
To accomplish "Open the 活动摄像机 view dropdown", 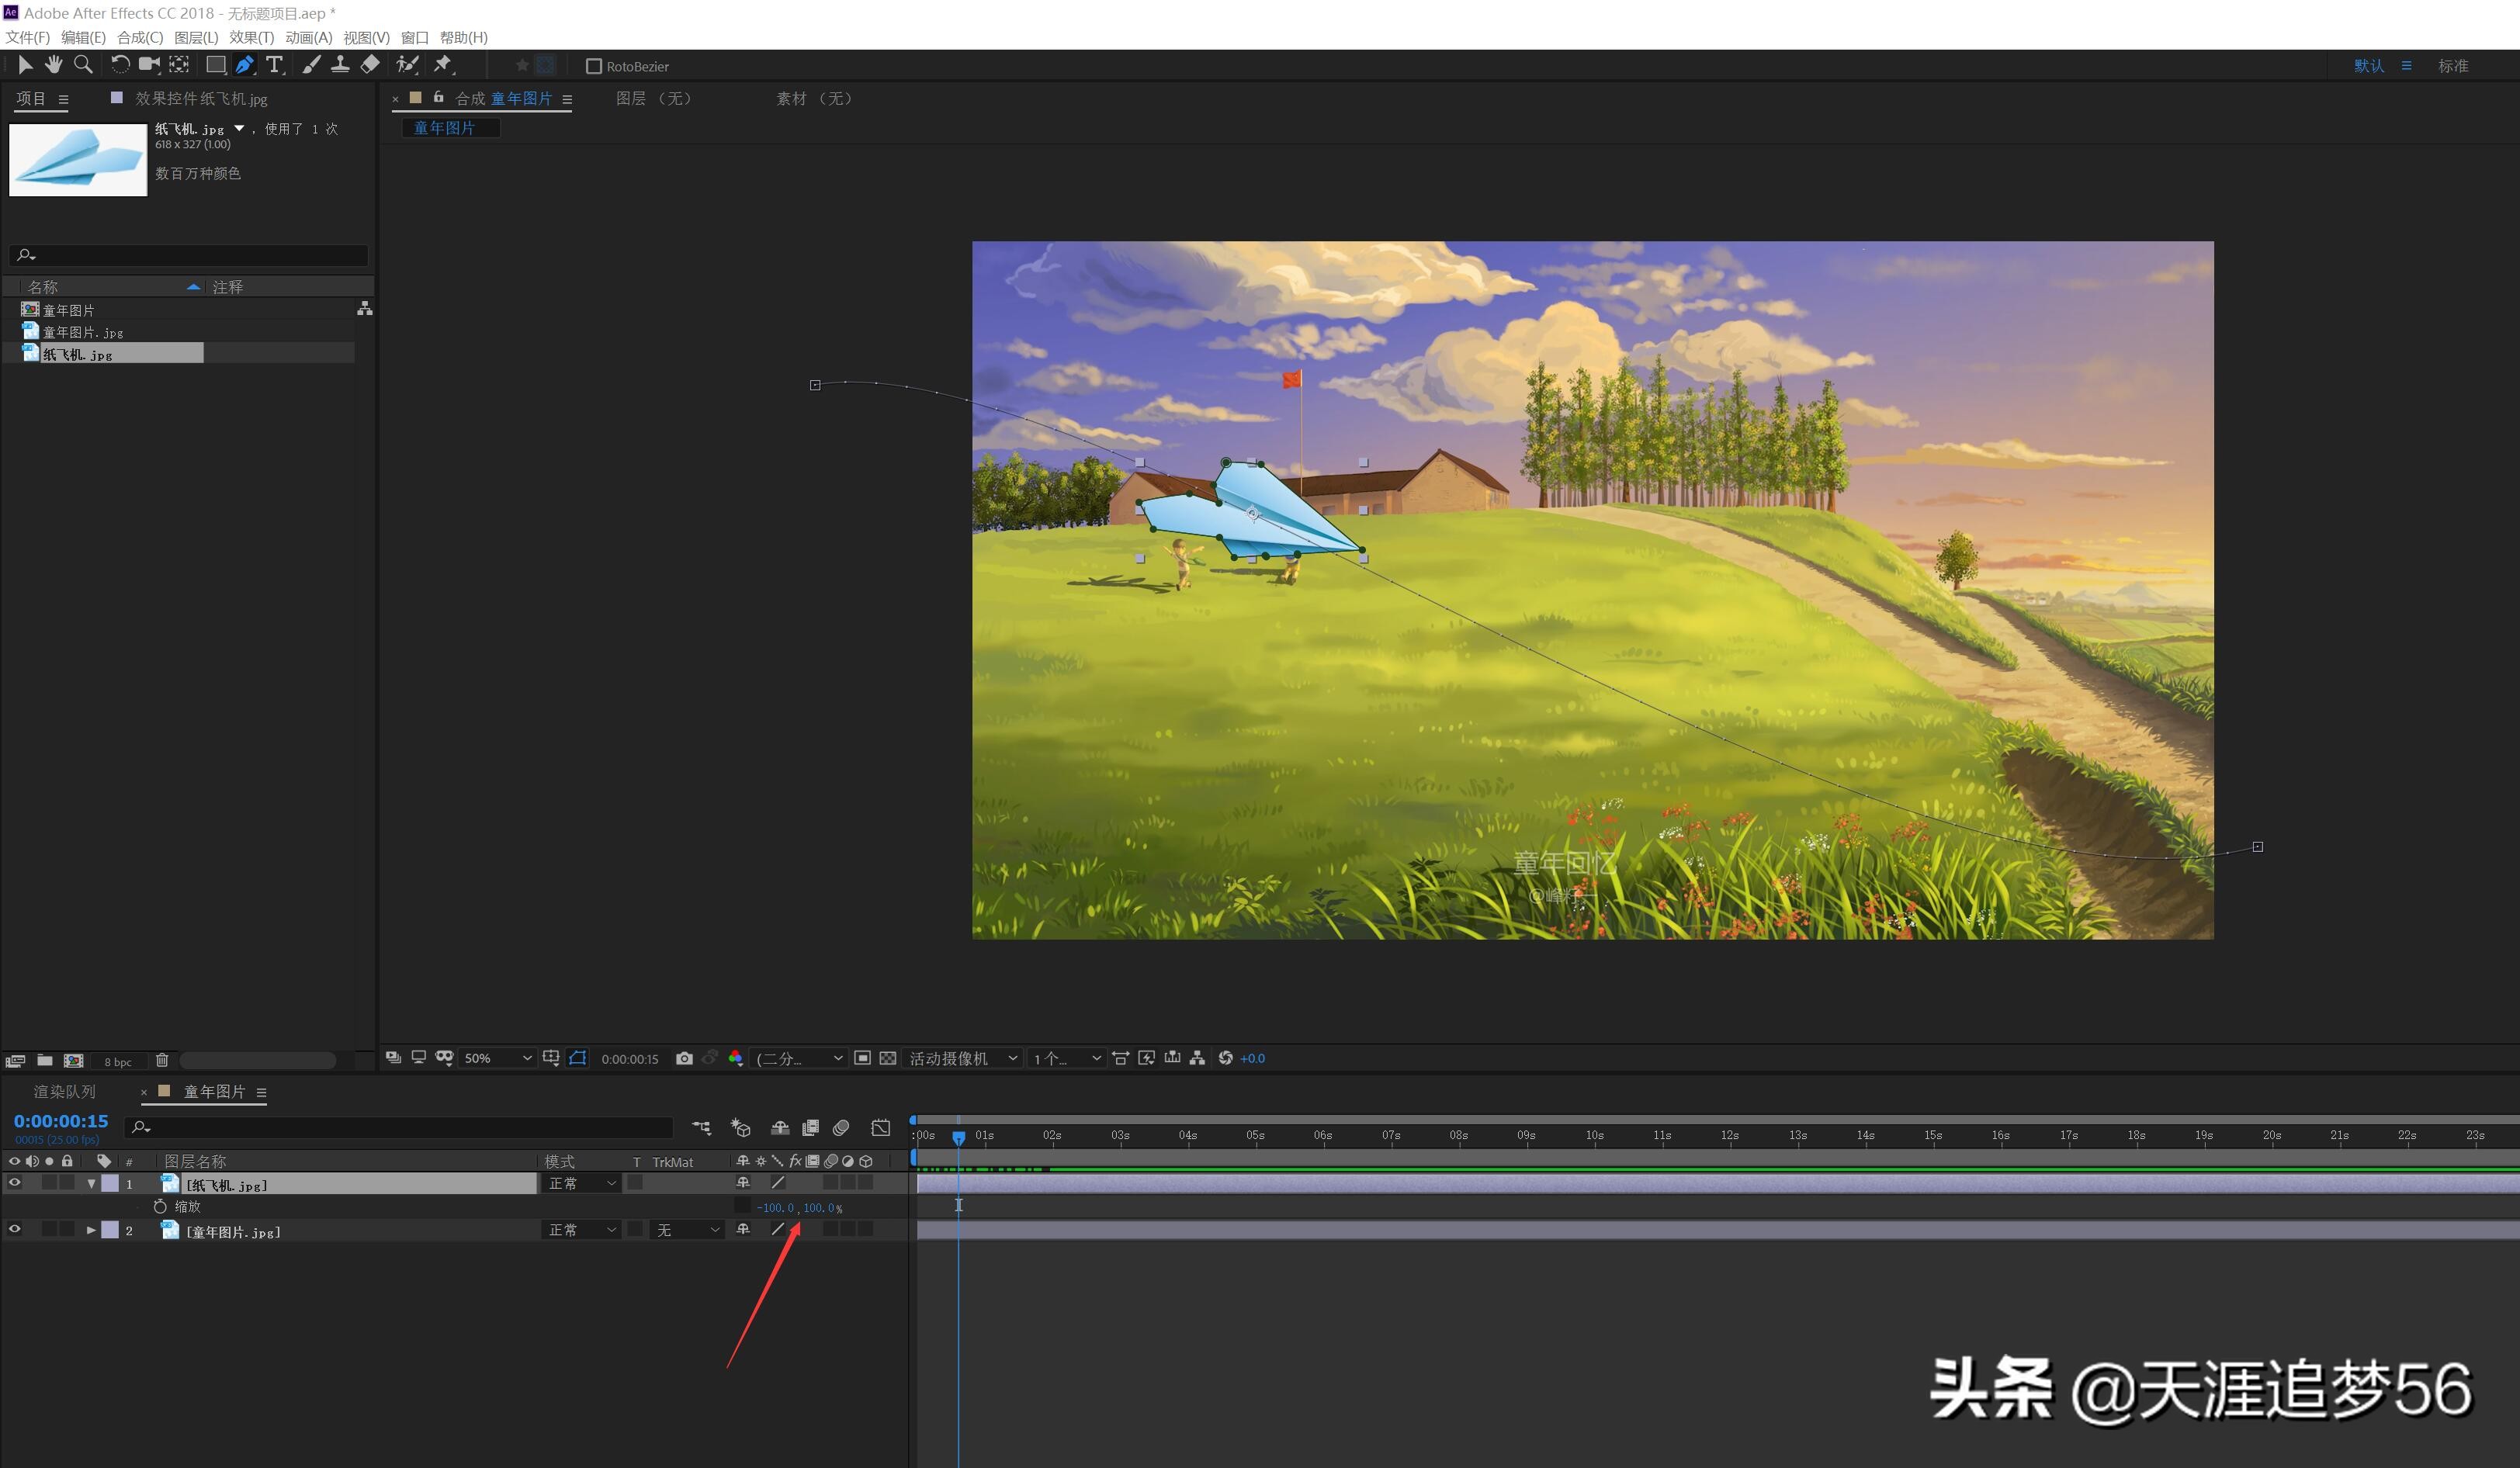I will tap(962, 1058).
